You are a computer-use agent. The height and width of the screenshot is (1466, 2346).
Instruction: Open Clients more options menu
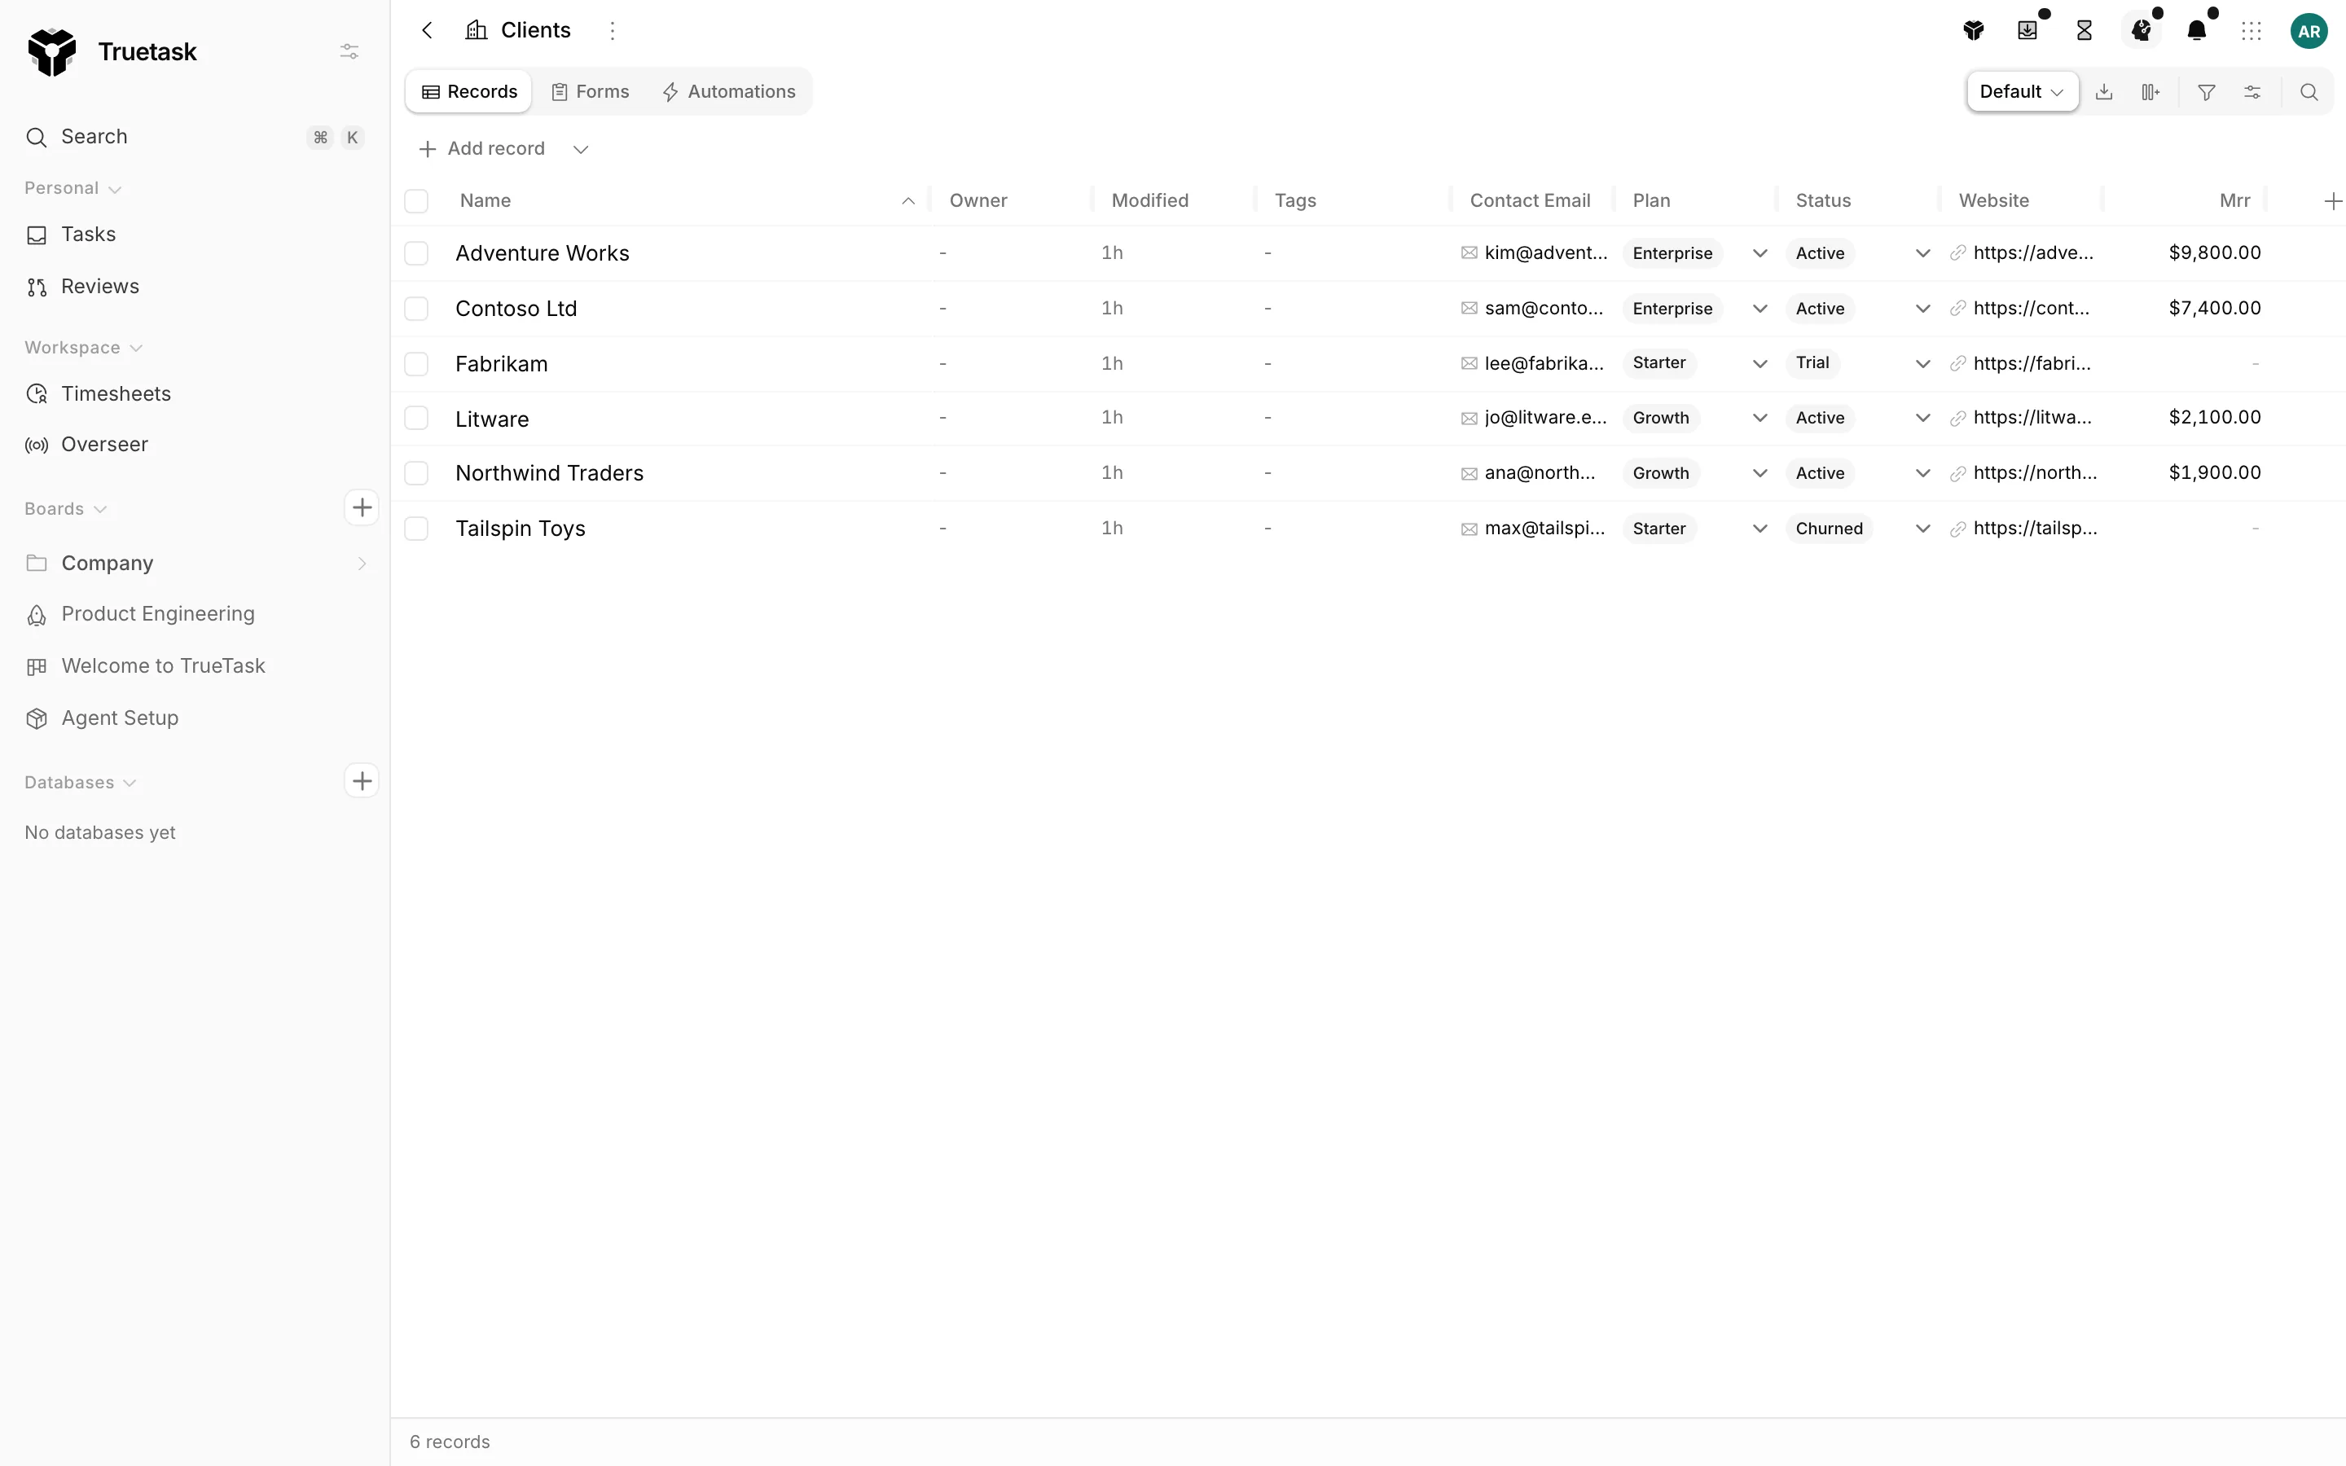pos(612,30)
